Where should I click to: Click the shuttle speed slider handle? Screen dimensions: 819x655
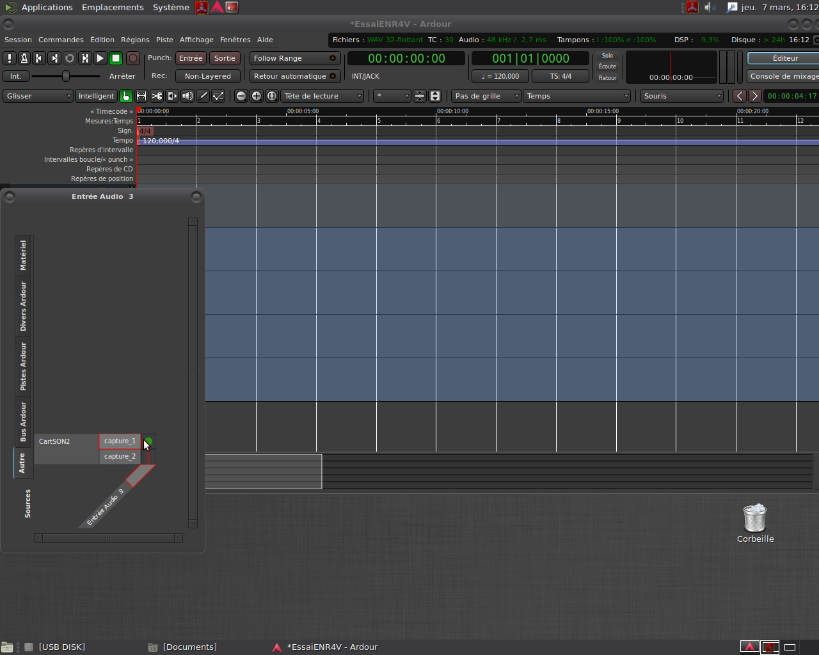coord(65,76)
